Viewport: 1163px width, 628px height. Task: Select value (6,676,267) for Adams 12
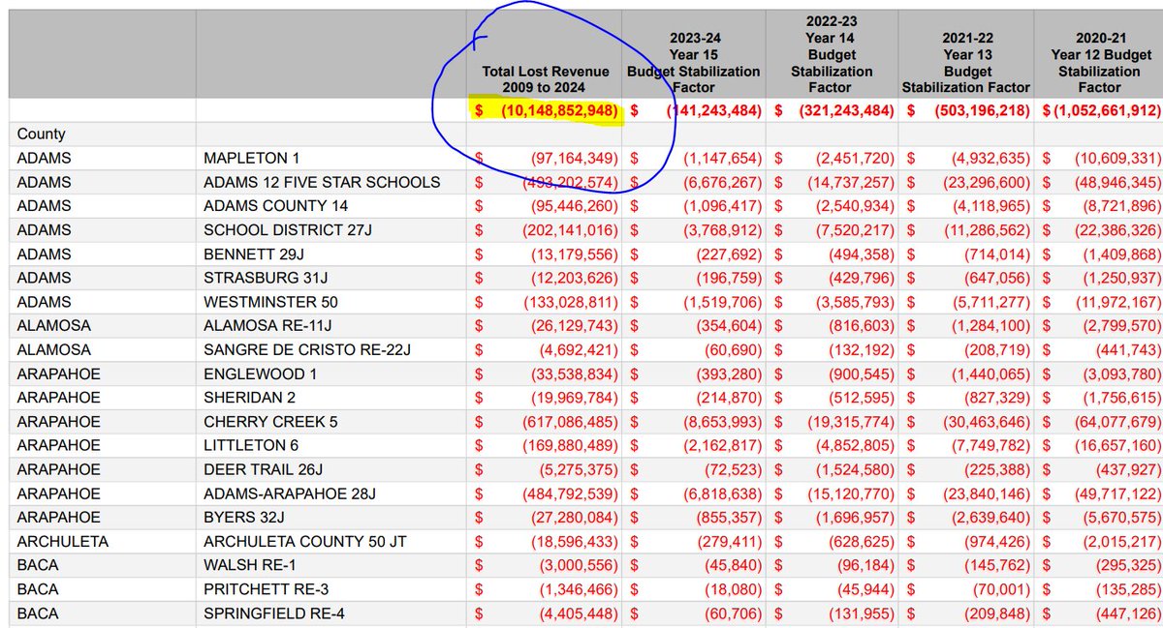pyautogui.click(x=723, y=182)
